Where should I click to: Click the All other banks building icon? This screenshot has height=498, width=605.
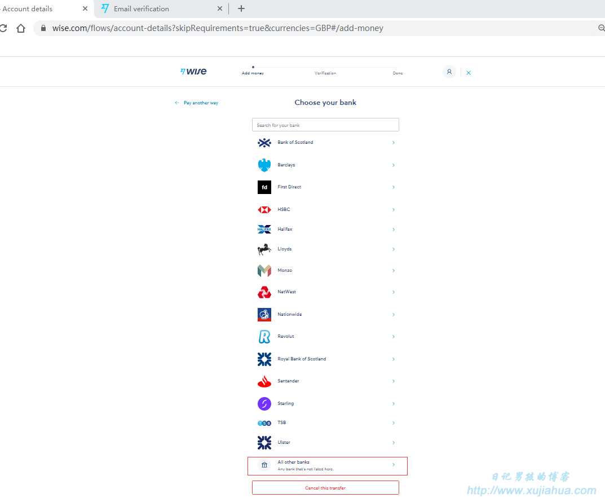(x=264, y=465)
